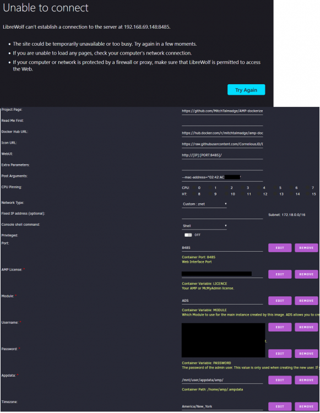The image size is (320, 413).
Task: Click the empty Extra Parameters field
Action: pyautogui.click(x=222, y=166)
